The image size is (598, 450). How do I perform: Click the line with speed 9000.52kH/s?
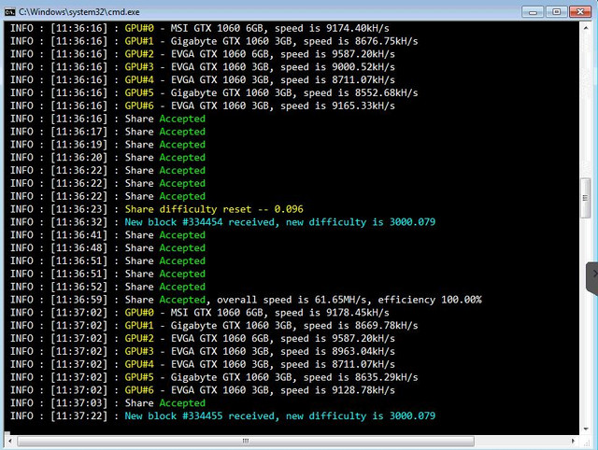(203, 67)
